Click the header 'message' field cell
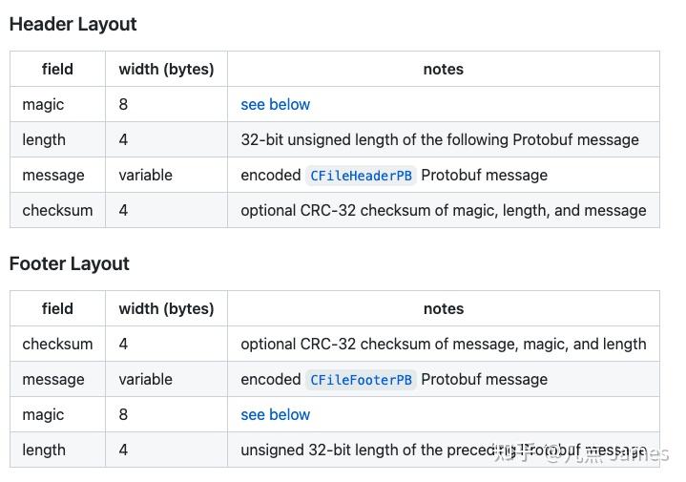686x482 pixels. (53, 175)
